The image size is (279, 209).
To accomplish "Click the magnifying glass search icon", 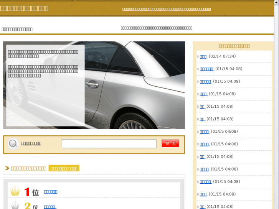I will [13, 144].
